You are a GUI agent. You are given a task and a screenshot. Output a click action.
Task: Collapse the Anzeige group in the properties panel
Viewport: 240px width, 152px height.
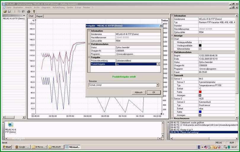coord(172,35)
